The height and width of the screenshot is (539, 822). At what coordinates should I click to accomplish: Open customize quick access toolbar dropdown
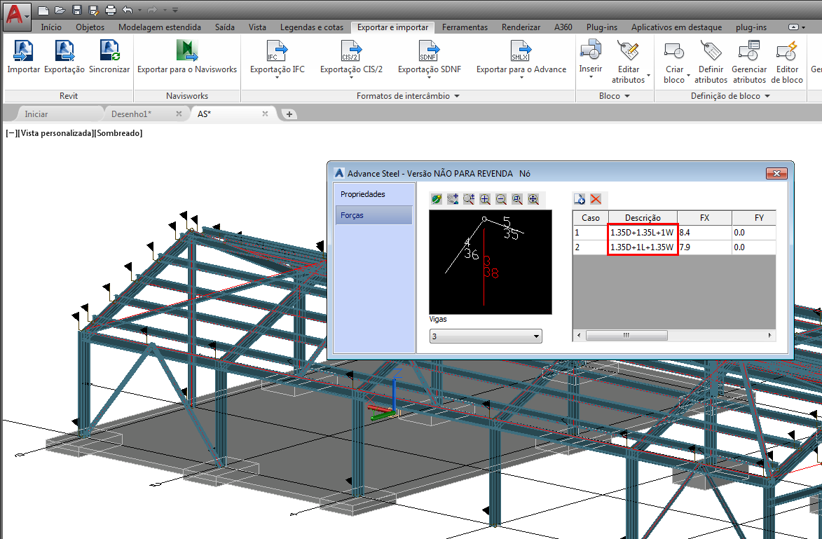[x=175, y=10]
